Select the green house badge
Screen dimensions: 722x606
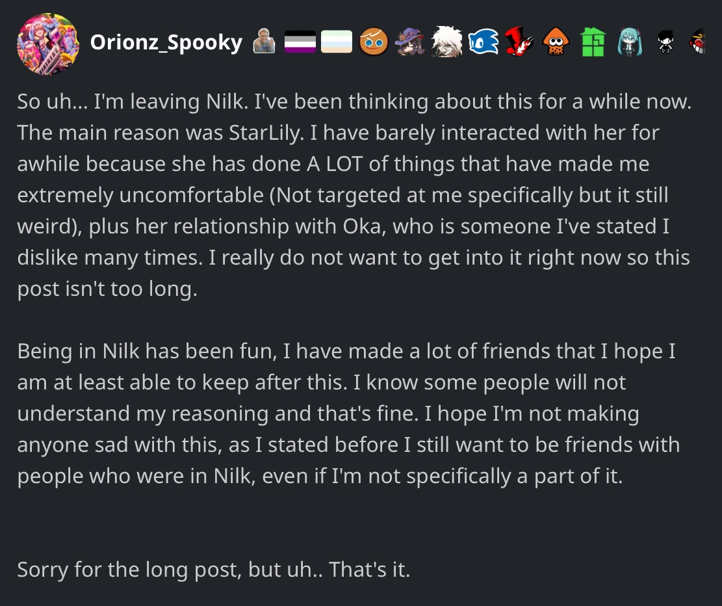click(x=593, y=43)
